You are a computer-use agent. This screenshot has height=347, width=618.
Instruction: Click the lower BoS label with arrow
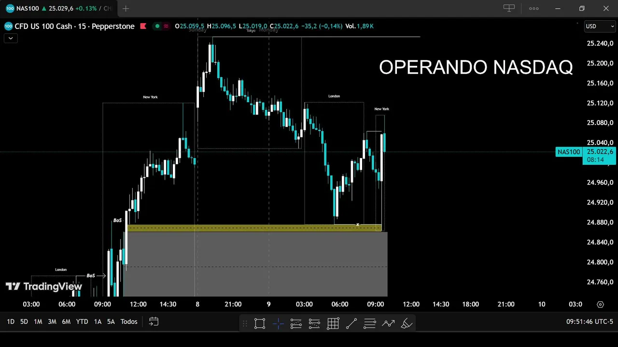(x=91, y=276)
